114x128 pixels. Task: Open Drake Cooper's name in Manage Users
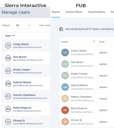(22, 70)
